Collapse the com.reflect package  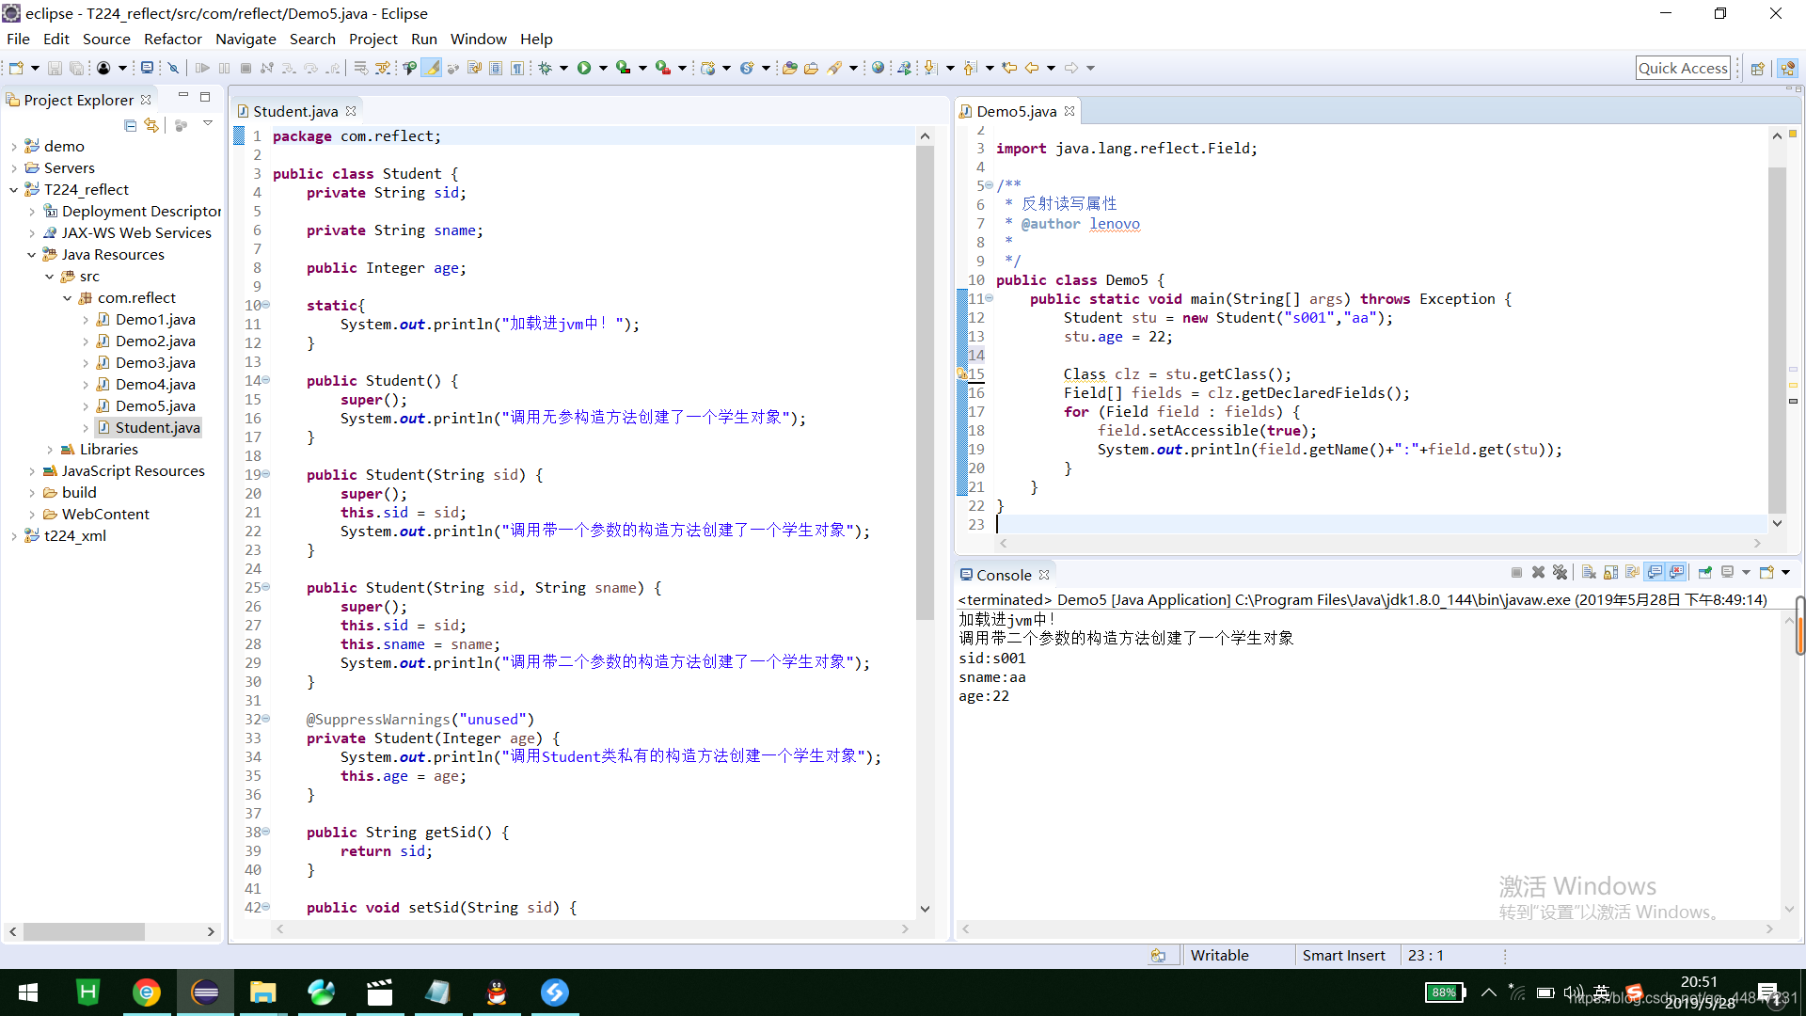(x=67, y=297)
